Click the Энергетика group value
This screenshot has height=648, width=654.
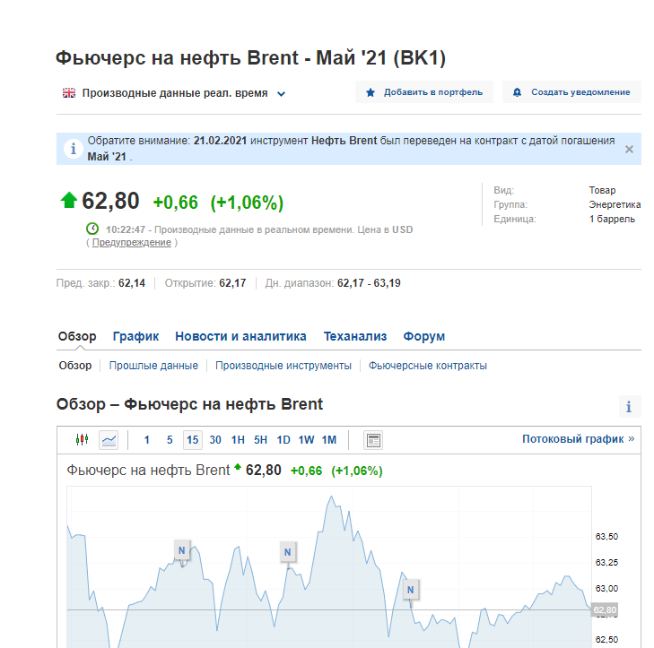615,204
